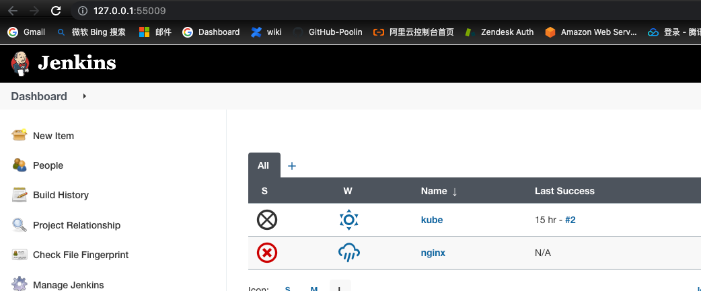Sort by S status column header

[x=264, y=191]
